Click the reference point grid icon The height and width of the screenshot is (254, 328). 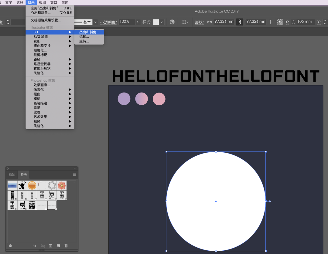pyautogui.click(x=279, y=22)
